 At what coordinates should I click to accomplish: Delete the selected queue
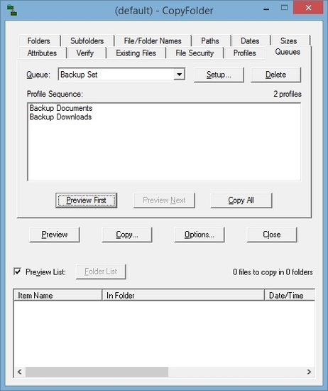(275, 75)
